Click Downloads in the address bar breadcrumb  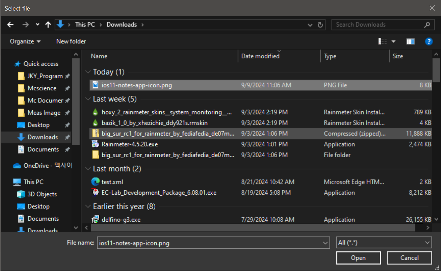tap(122, 24)
